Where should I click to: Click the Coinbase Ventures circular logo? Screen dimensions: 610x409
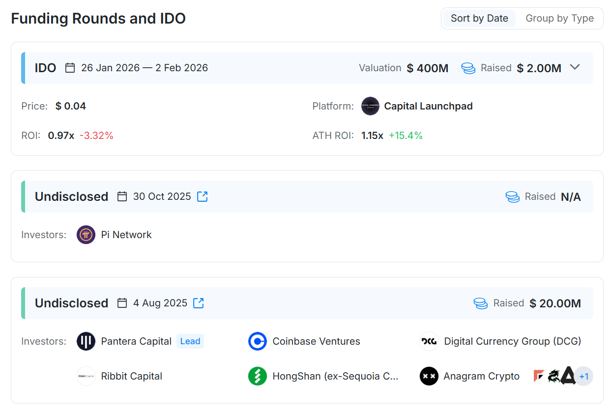click(x=258, y=341)
